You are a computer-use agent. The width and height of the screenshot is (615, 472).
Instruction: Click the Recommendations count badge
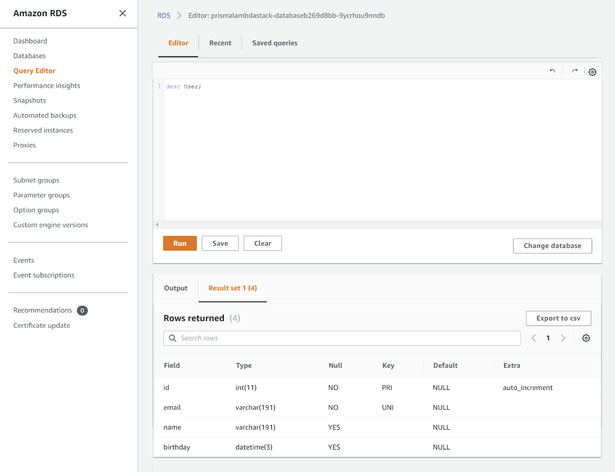coord(82,311)
